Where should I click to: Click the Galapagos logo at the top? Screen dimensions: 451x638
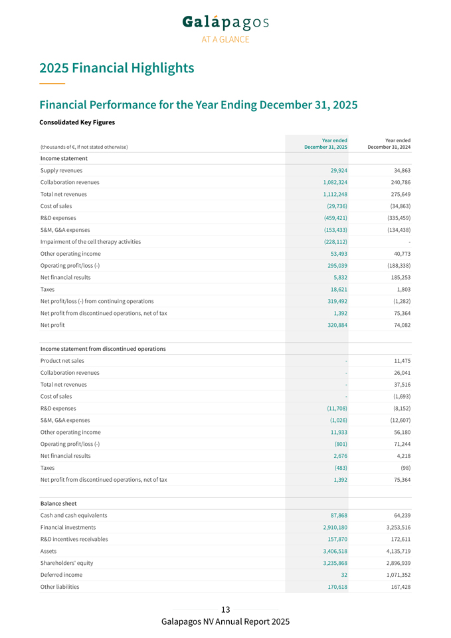pyautogui.click(x=225, y=23)
